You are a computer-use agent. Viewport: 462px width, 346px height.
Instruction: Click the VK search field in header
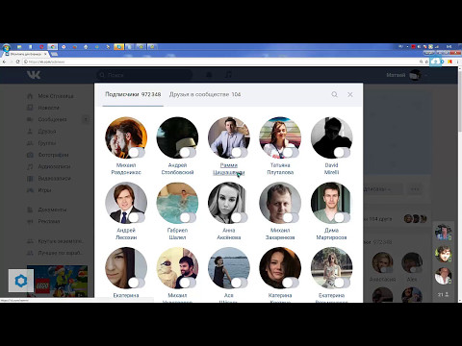pos(144,75)
